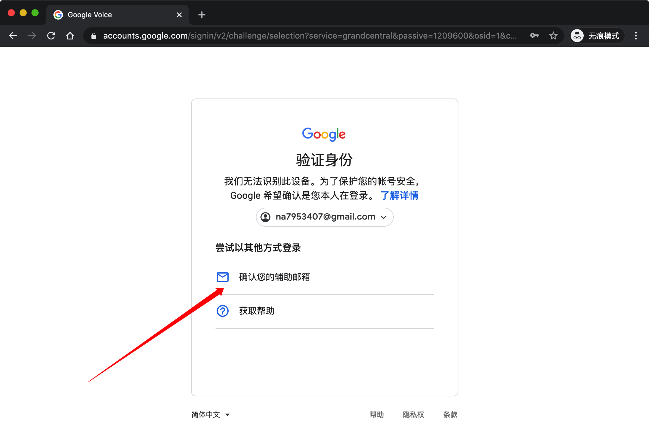
Task: Click the address bar URL
Action: (x=309, y=36)
